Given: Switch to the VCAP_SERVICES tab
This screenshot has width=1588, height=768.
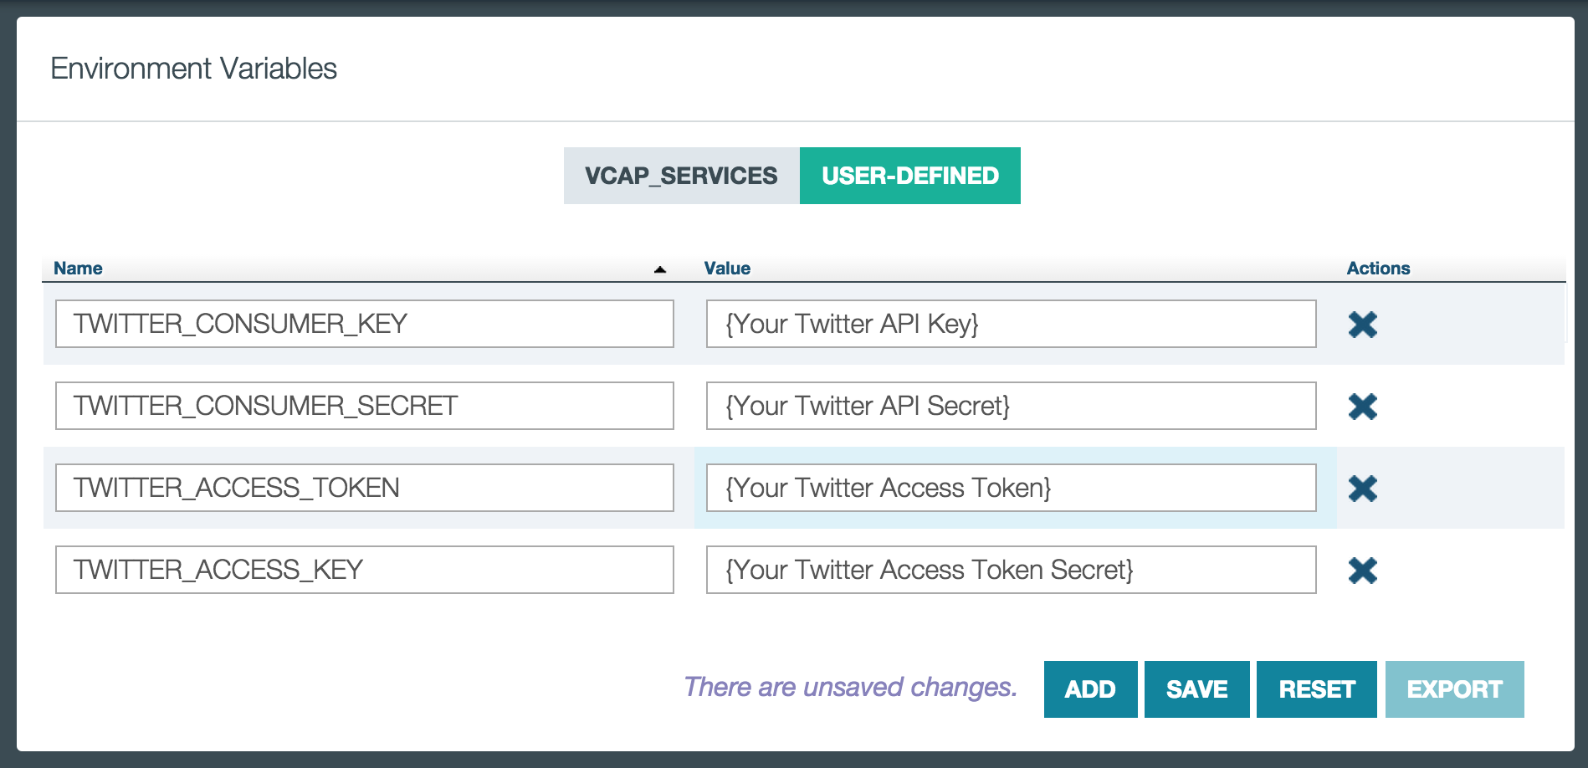Looking at the screenshot, I should click(681, 176).
